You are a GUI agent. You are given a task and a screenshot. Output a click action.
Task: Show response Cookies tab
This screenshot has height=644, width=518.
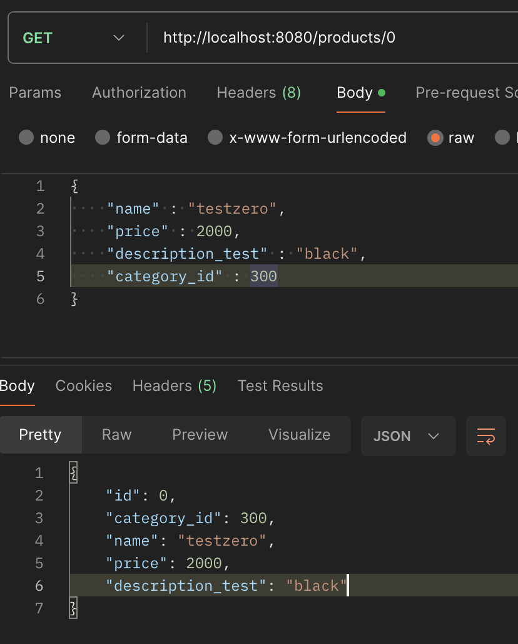84,386
